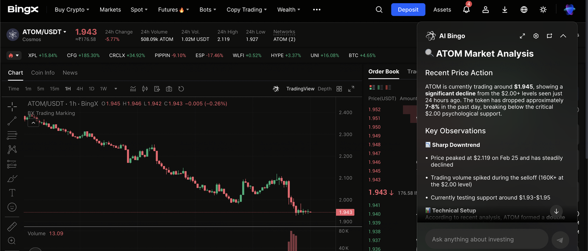Switch chart view to Depth
The height and width of the screenshot is (251, 588).
324,89
